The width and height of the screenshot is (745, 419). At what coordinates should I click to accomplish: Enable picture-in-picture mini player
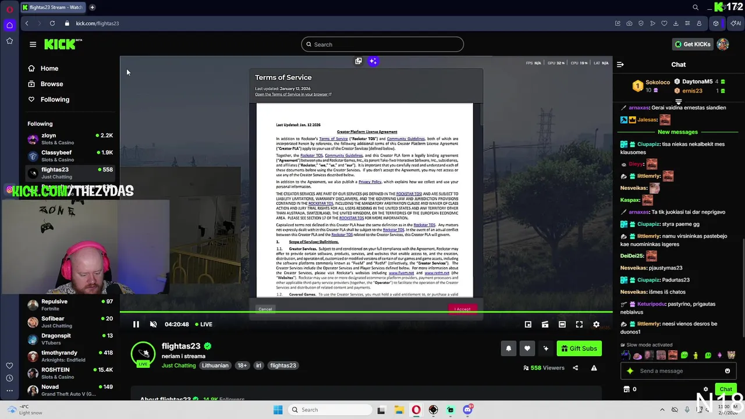pos(528,324)
